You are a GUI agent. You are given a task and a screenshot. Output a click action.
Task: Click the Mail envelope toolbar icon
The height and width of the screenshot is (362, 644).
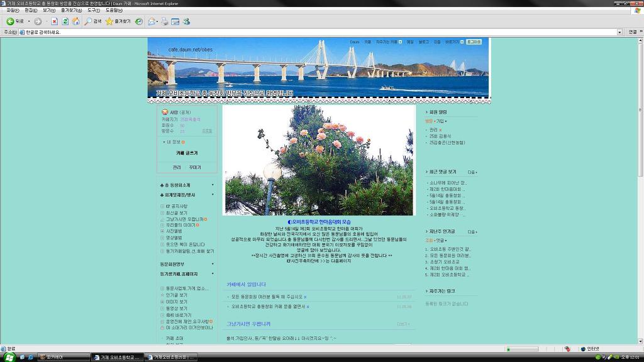click(x=151, y=21)
